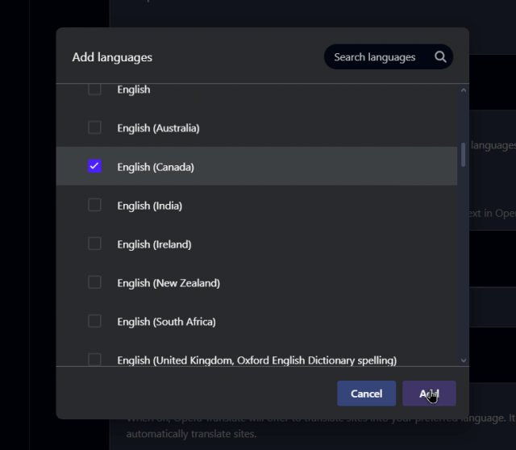Uncheck the English (Canada) checkbox
Screen dimensions: 516x450
point(94,166)
